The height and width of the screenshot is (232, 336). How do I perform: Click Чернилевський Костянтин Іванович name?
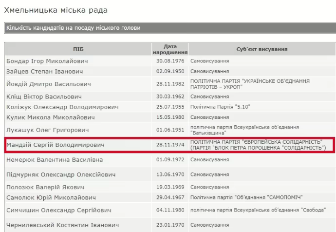(62, 225)
